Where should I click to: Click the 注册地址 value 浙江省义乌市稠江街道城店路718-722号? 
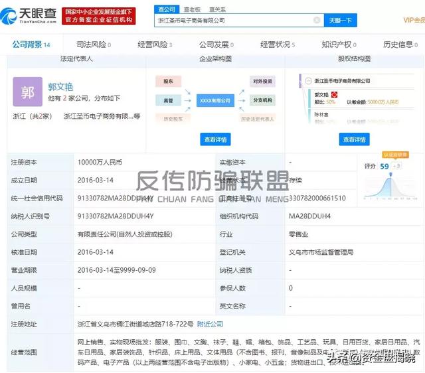135,324
